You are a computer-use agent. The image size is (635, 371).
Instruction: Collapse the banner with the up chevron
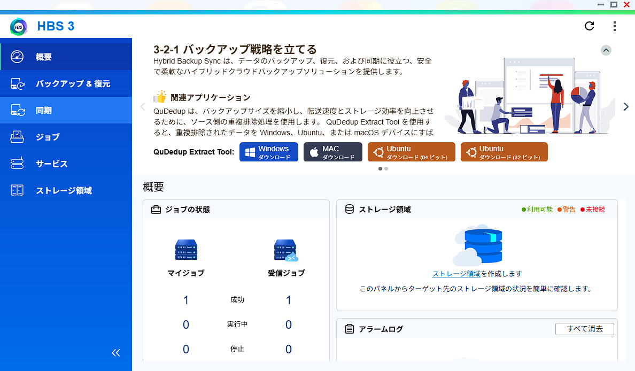tap(606, 50)
